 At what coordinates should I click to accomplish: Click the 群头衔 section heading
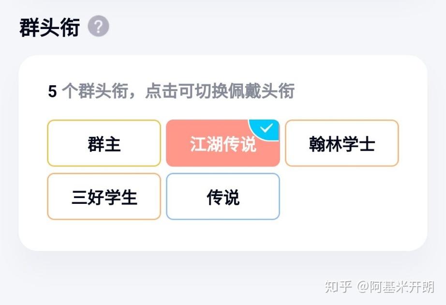click(50, 27)
